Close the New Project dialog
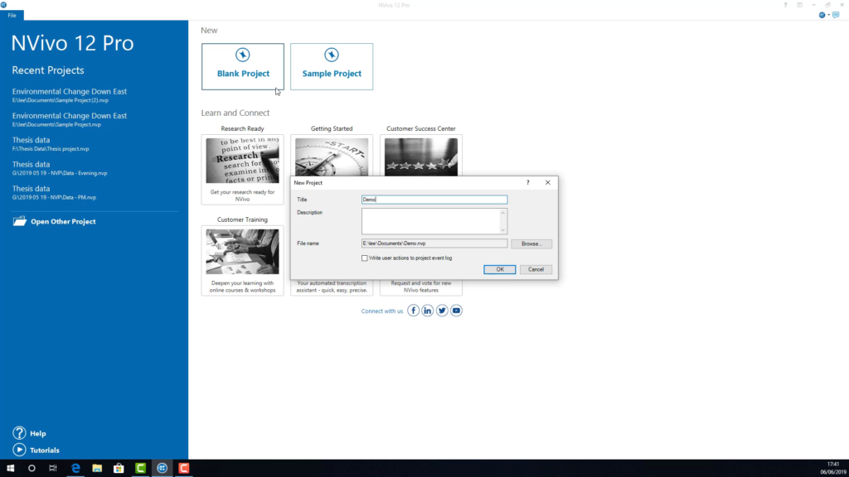The width and height of the screenshot is (849, 477). tap(547, 183)
